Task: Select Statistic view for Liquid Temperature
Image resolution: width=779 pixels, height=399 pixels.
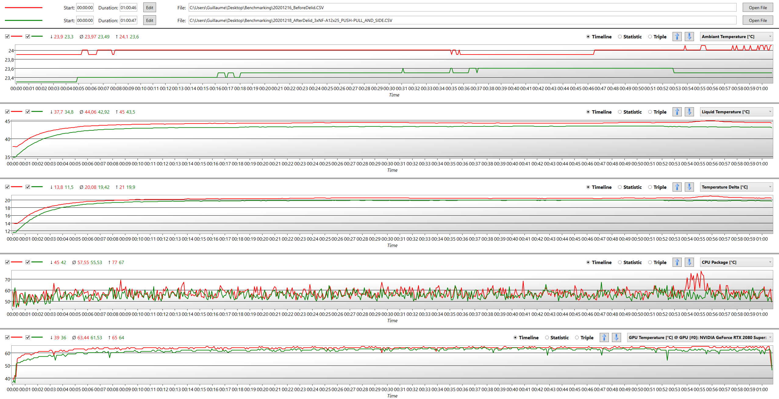Action: coord(620,112)
